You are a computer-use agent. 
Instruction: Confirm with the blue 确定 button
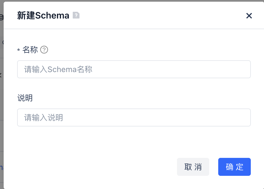click(x=234, y=167)
